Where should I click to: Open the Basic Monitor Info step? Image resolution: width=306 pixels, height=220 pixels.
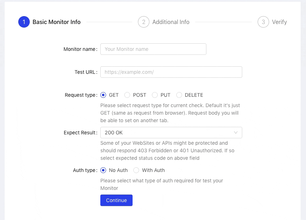56,22
